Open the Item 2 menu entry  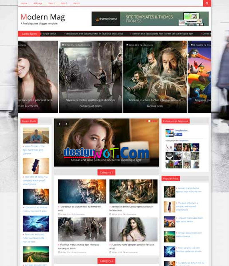click(x=64, y=3)
